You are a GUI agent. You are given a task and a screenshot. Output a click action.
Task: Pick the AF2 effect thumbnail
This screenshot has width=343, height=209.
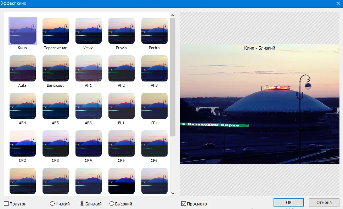(x=122, y=68)
